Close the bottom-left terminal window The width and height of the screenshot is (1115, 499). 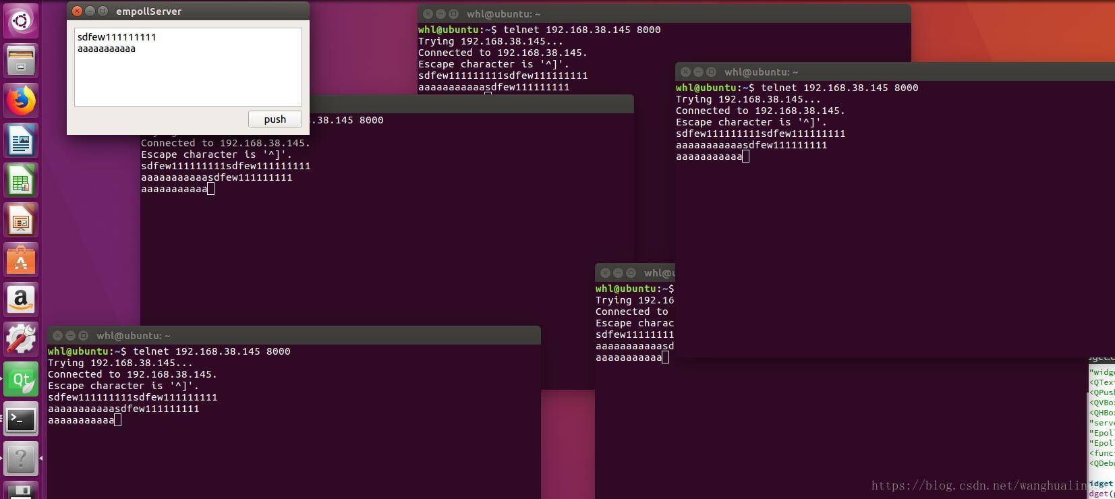pyautogui.click(x=57, y=335)
